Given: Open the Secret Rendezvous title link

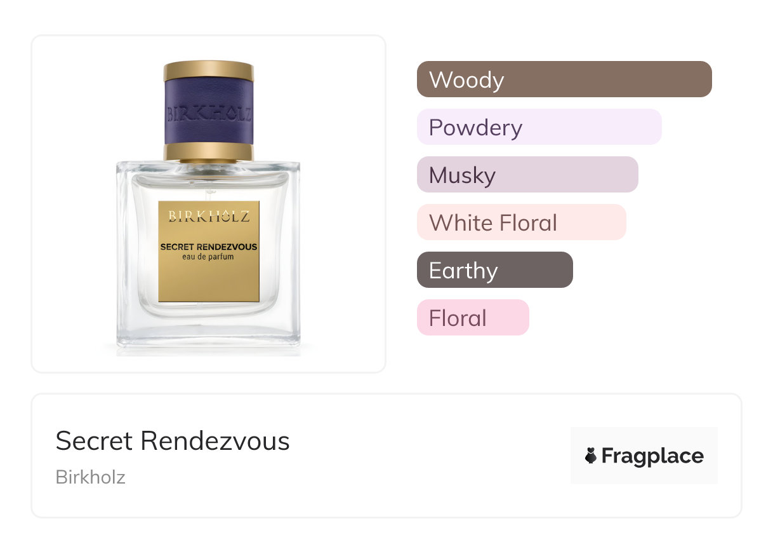Looking at the screenshot, I should (173, 441).
